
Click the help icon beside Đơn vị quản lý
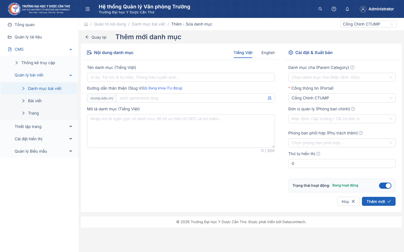(x=353, y=109)
